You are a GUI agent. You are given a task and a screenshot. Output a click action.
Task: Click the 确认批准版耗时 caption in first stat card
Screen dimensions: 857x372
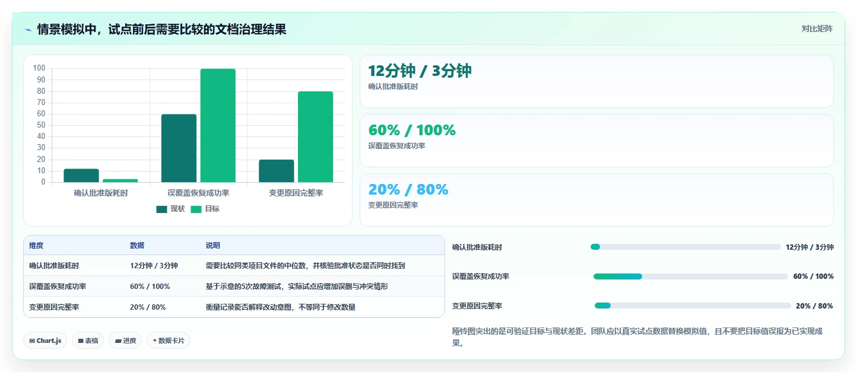coord(393,87)
